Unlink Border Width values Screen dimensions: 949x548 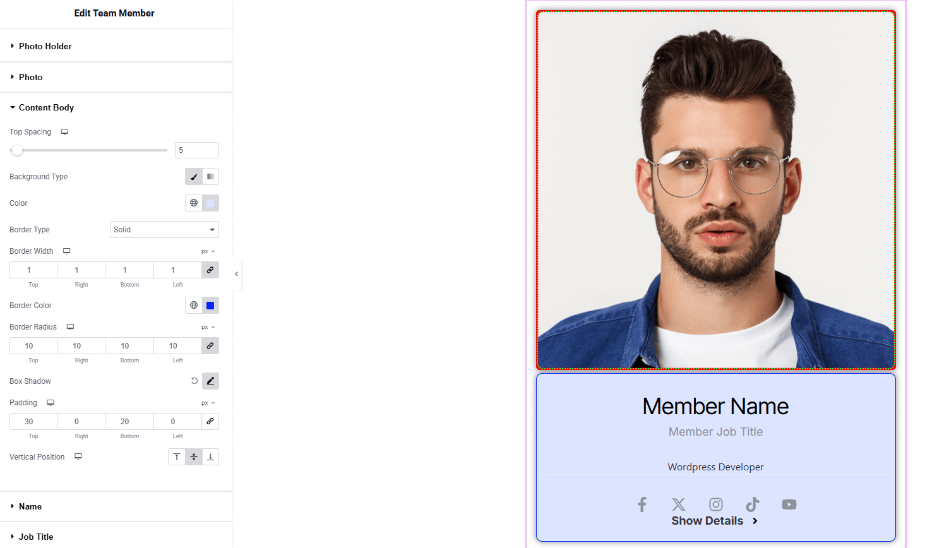210,270
